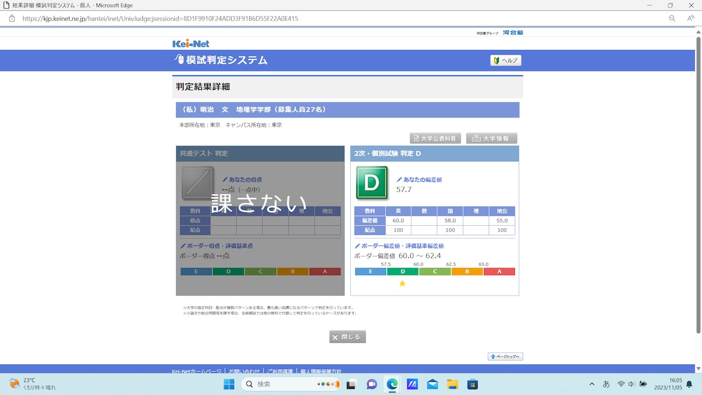Open the Mail app from taskbar
This screenshot has width=702, height=395.
pyautogui.click(x=432, y=384)
